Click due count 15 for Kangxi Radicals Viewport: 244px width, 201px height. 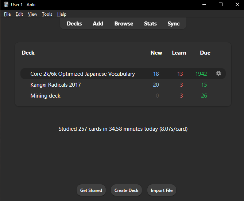(x=204, y=85)
